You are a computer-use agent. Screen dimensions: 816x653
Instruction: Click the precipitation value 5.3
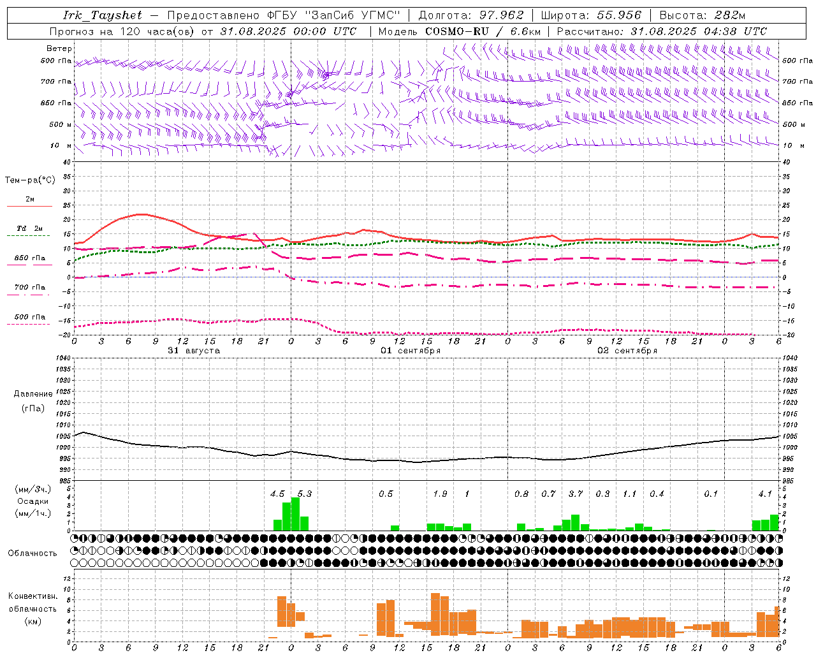click(305, 494)
